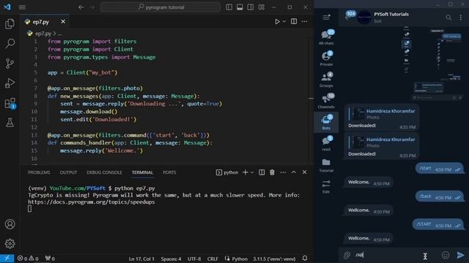The height and width of the screenshot is (263, 469).
Task: Open the emoji picker in Telegram
Action: point(446,255)
